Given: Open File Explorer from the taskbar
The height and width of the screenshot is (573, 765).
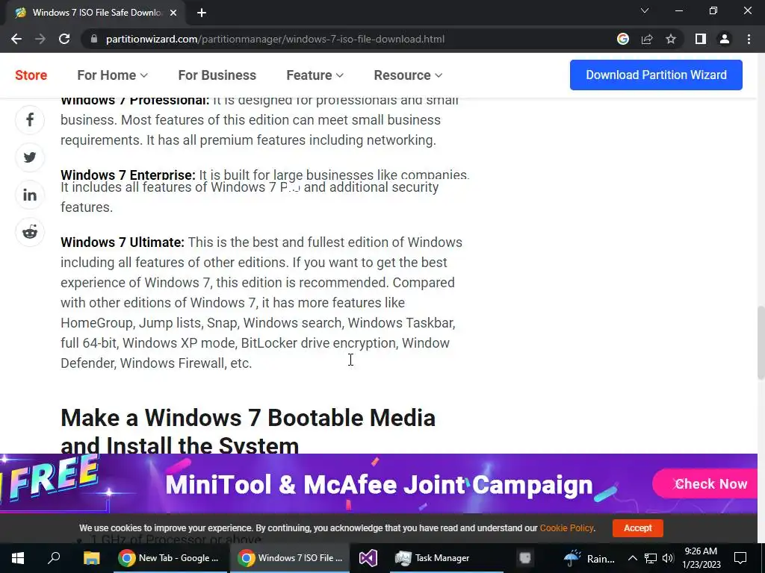Looking at the screenshot, I should (x=91, y=558).
